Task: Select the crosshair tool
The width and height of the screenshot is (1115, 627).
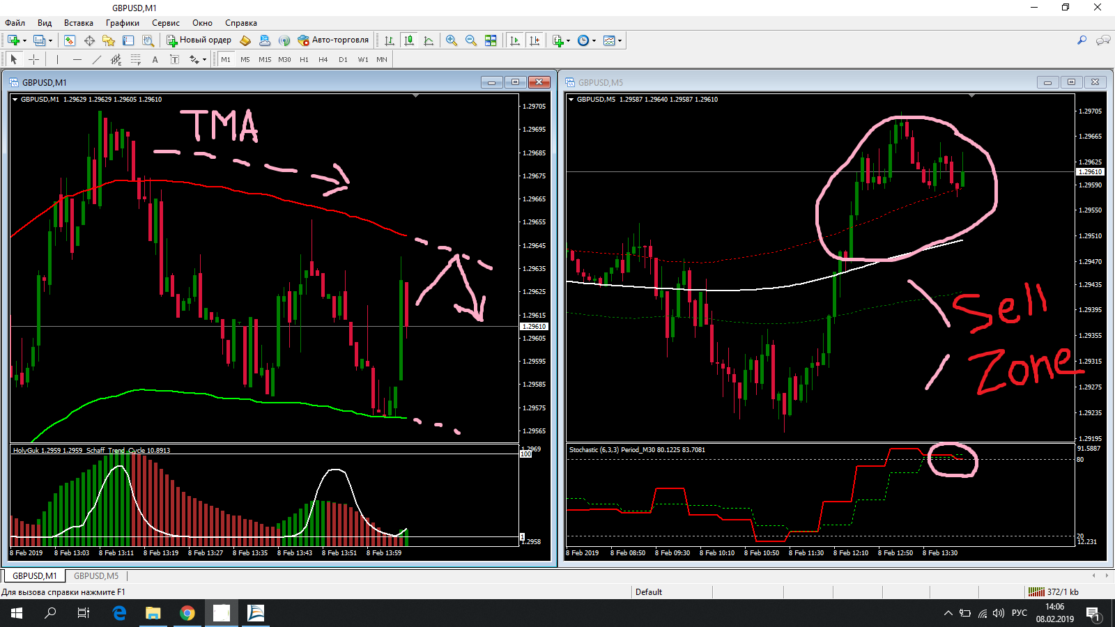Action: coord(33,59)
